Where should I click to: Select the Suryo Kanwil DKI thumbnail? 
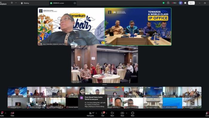133,103
